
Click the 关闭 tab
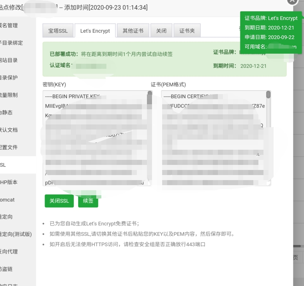tap(161, 31)
